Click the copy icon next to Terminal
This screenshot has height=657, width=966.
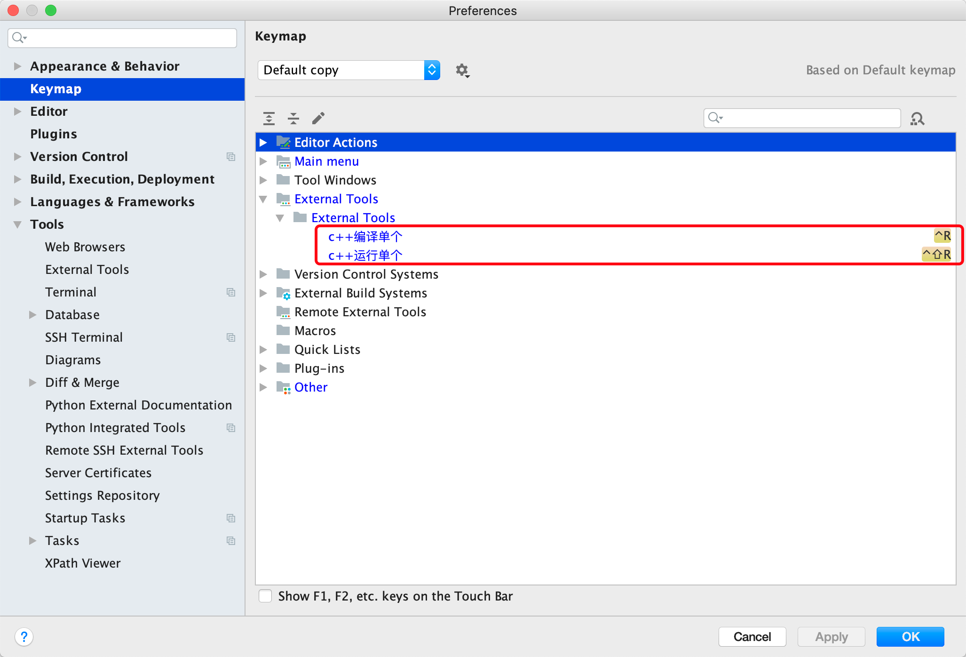231,292
